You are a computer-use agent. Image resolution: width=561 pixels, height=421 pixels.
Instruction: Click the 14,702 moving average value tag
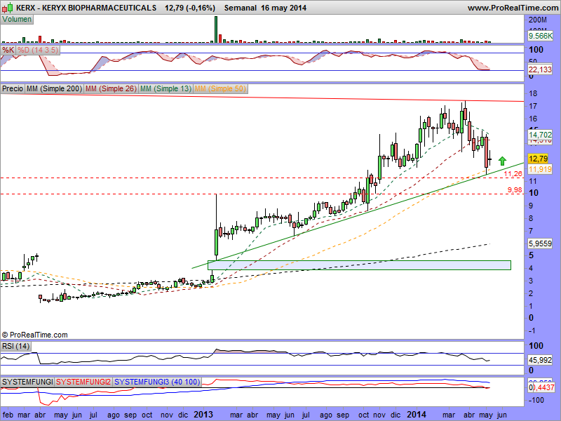(x=540, y=135)
